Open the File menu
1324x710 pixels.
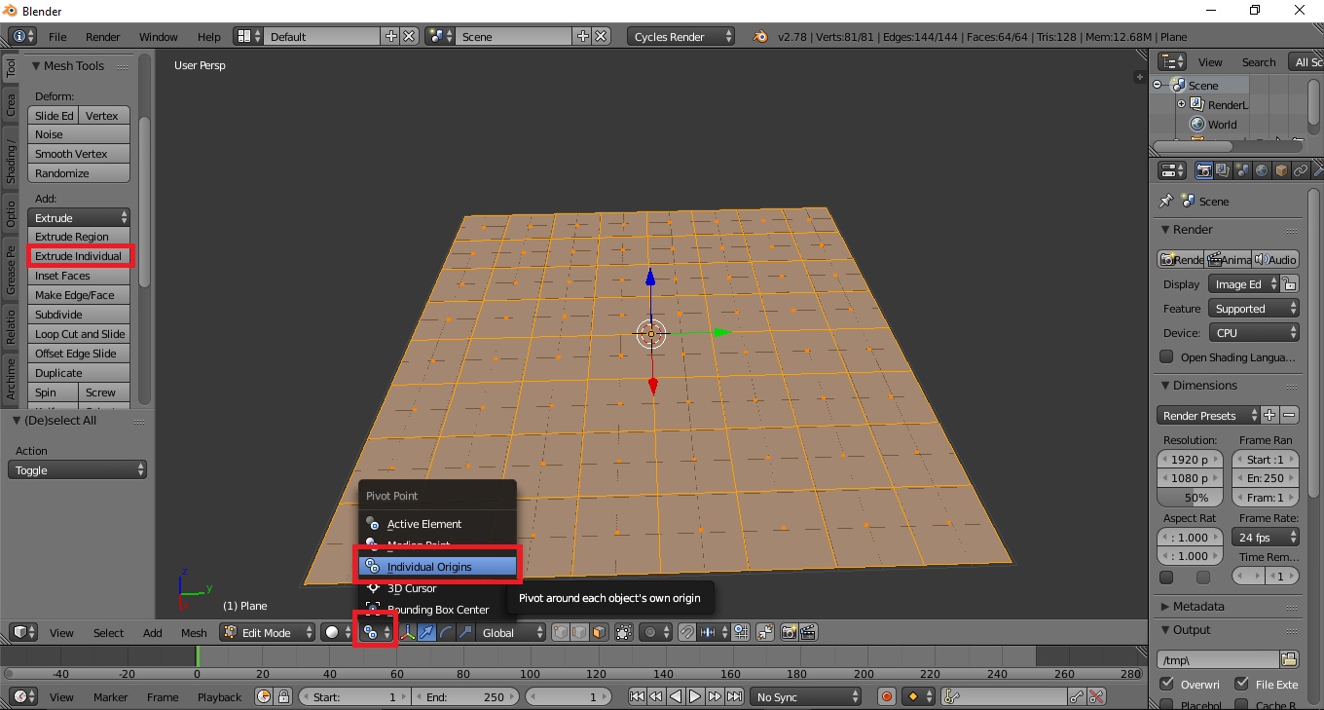pyautogui.click(x=57, y=36)
